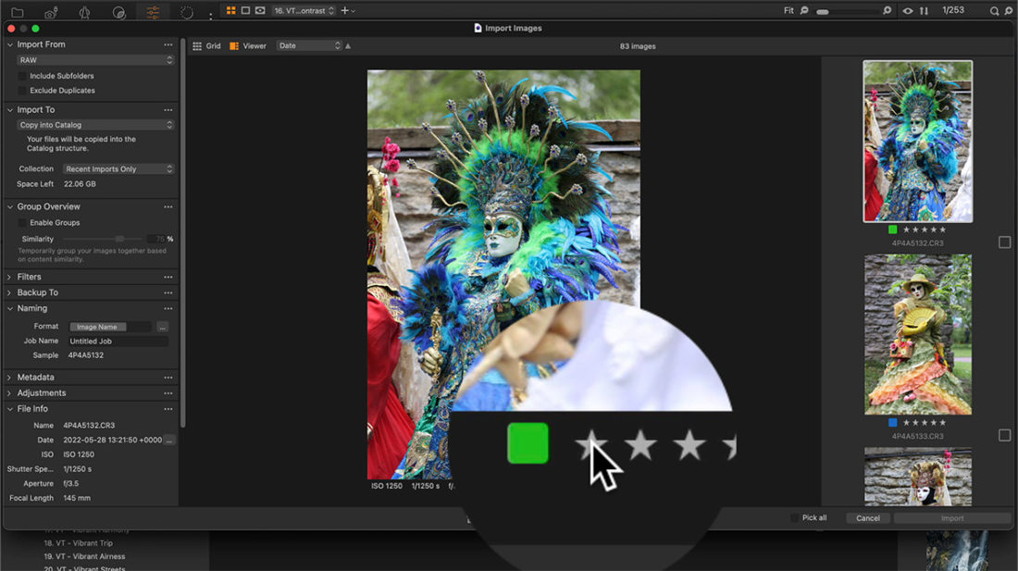Toggle the Enable Groups checkbox
Viewport: 1018px width, 571px height.
[22, 223]
